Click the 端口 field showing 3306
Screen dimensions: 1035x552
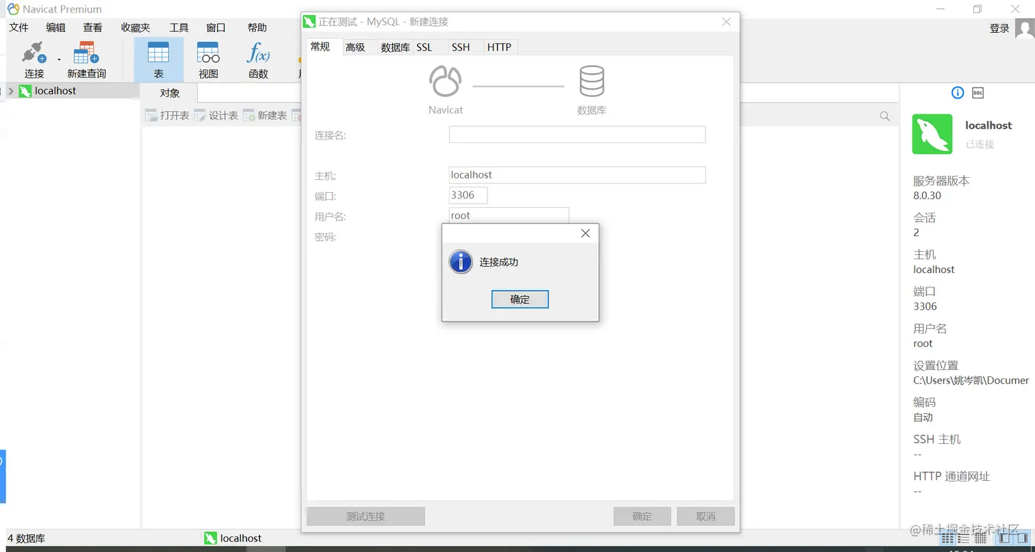pyautogui.click(x=468, y=196)
